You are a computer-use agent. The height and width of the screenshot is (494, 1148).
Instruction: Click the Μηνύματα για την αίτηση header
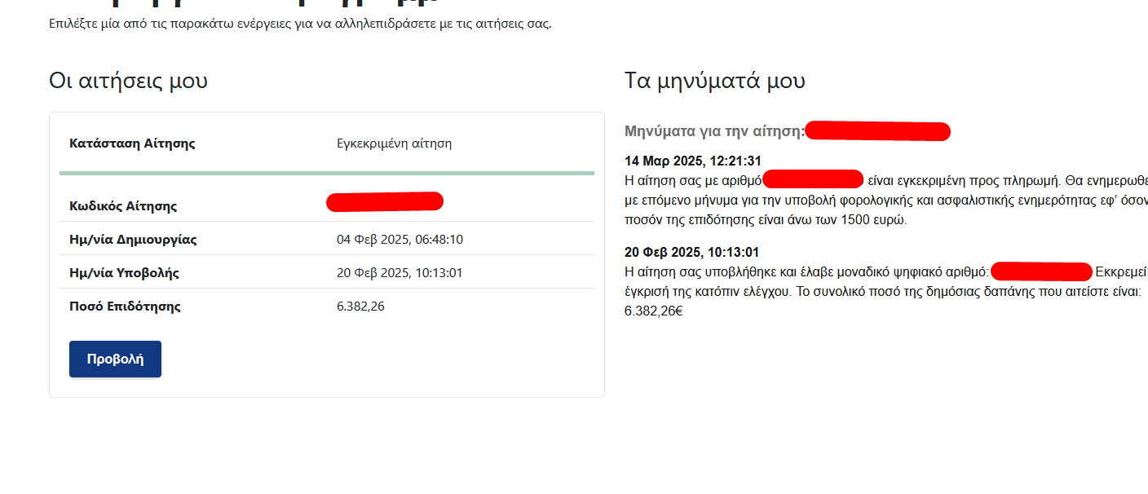tap(714, 131)
